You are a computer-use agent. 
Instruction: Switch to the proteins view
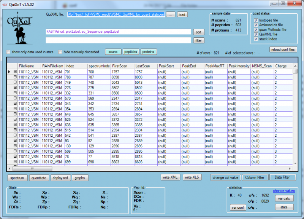click(148, 52)
